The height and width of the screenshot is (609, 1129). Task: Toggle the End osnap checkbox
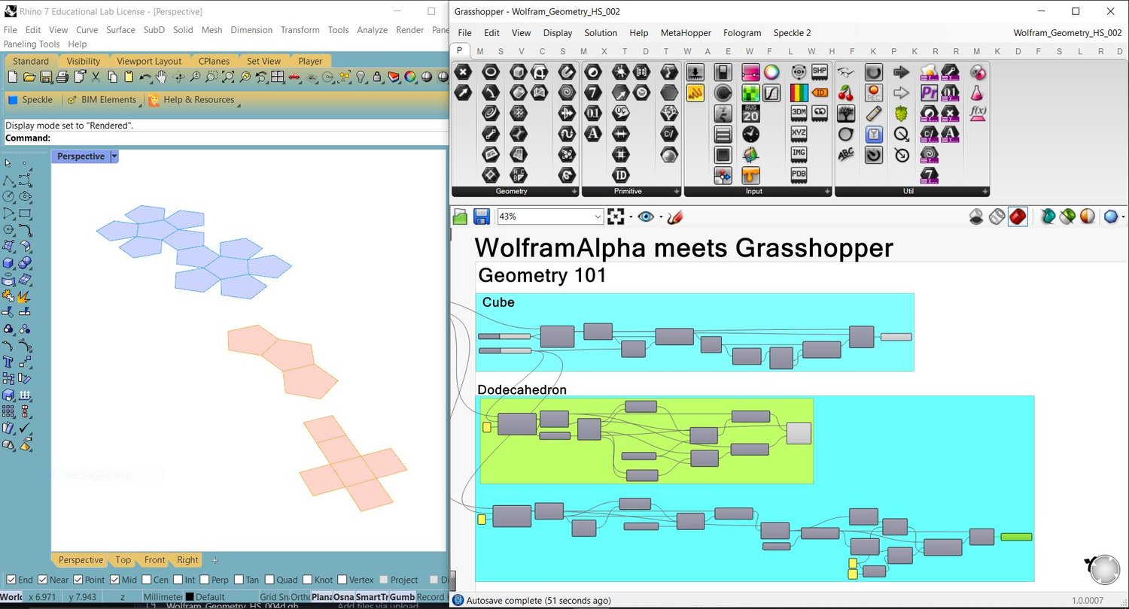coord(11,580)
